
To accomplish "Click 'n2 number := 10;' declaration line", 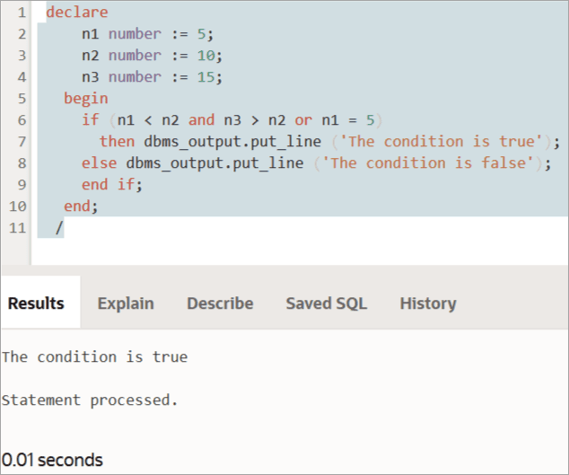I will 152,55.
